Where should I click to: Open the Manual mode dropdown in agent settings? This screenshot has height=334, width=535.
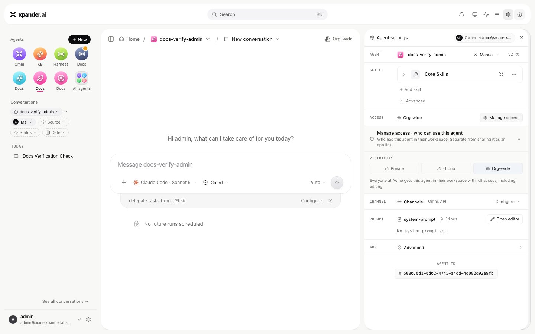coord(486,55)
